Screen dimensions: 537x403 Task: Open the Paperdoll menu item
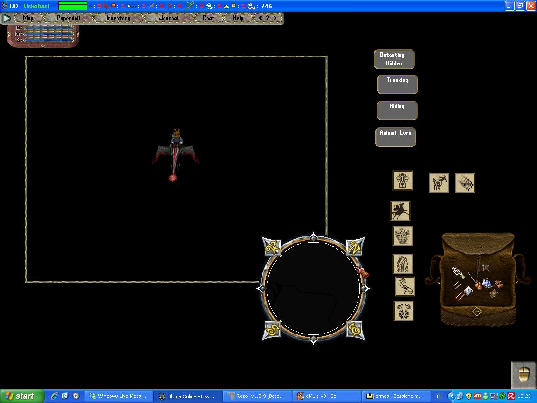pyautogui.click(x=68, y=18)
